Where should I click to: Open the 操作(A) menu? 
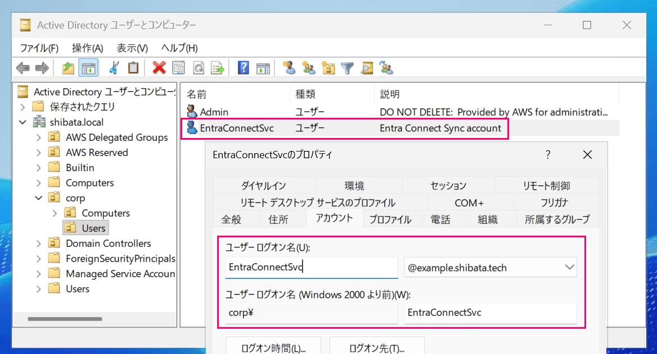[87, 48]
